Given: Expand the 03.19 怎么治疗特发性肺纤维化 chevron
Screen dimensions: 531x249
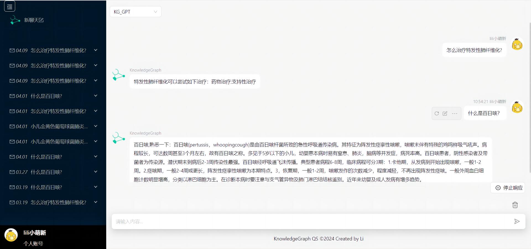Looking at the screenshot, I should point(95,202).
